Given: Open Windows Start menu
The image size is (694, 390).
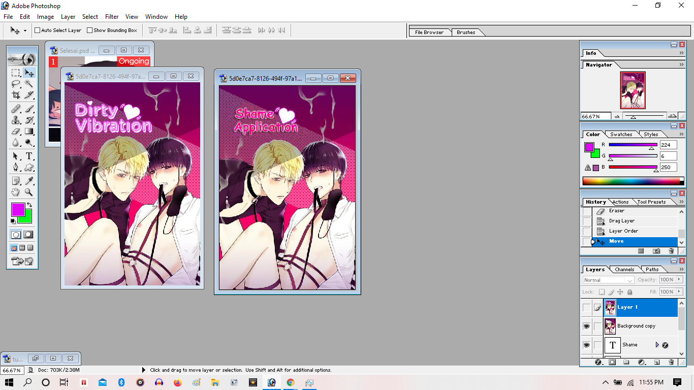Looking at the screenshot, I should (9, 382).
